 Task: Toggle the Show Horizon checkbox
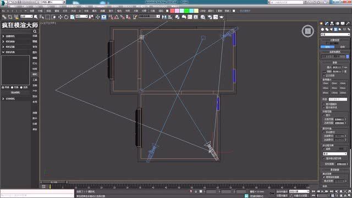tap(324, 108)
